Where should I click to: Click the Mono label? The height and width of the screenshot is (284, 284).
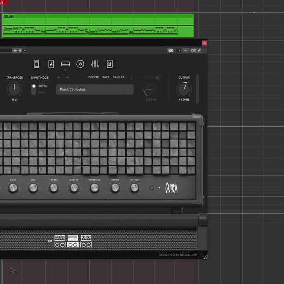coord(42,92)
